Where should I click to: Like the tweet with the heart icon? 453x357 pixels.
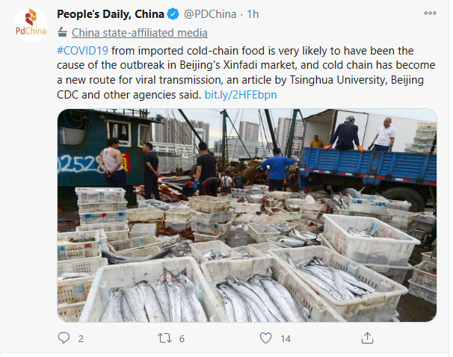pyautogui.click(x=265, y=338)
